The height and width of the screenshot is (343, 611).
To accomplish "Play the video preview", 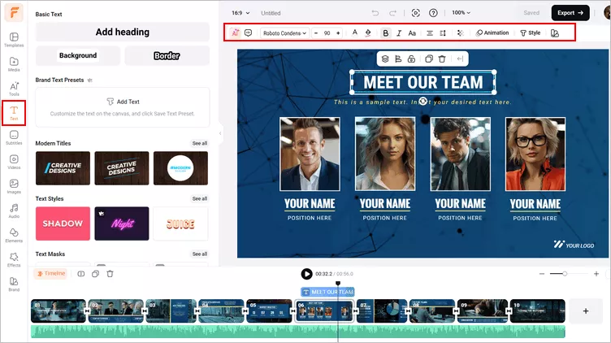I will click(306, 274).
